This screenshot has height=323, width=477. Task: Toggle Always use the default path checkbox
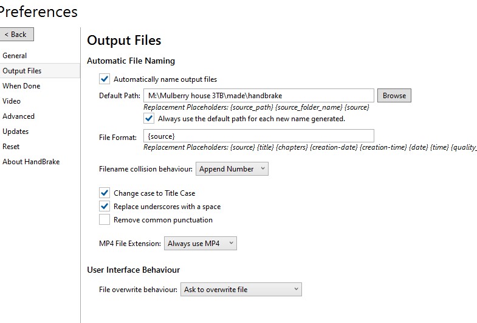click(x=149, y=118)
